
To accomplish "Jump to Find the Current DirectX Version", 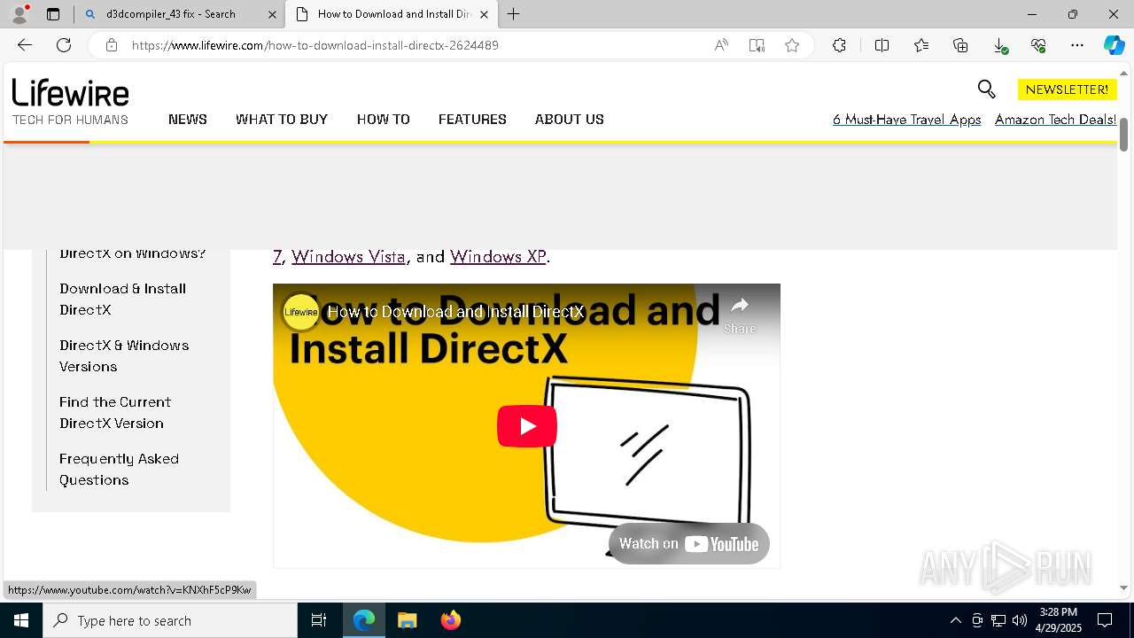I will 115,413.
